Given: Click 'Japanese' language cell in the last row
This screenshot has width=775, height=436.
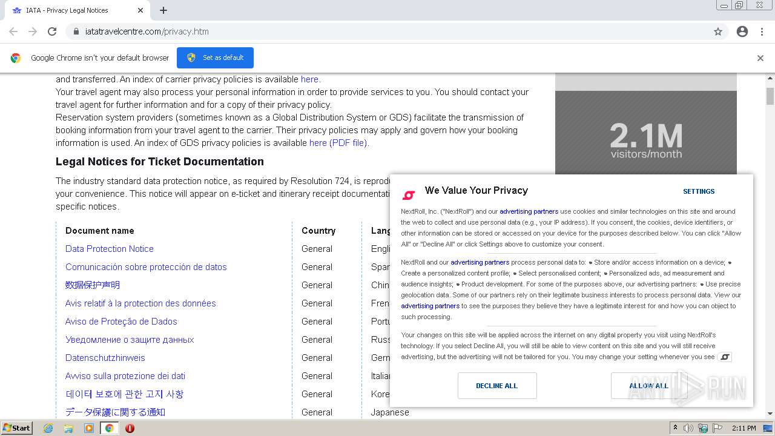Looking at the screenshot, I should point(390,412).
